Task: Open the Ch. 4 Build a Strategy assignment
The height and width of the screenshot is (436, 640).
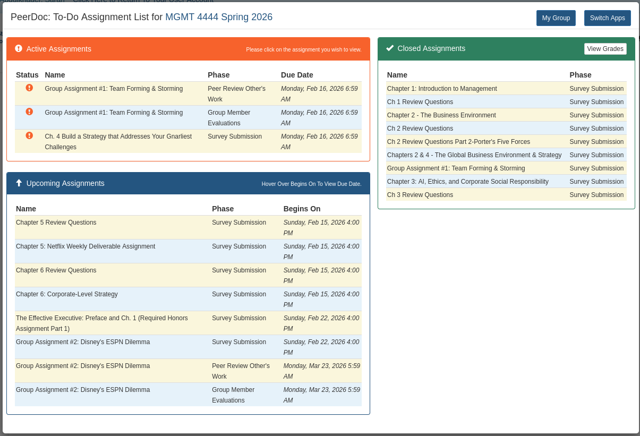Action: [x=118, y=141]
